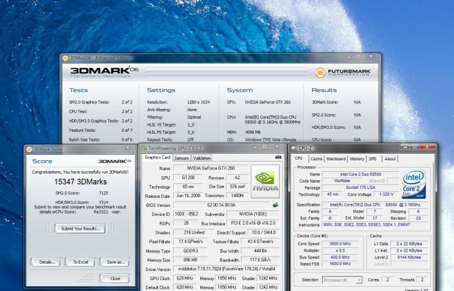Open the Processor #1 selection dropdown in CPU-Z
454x291 pixels.
342,280
